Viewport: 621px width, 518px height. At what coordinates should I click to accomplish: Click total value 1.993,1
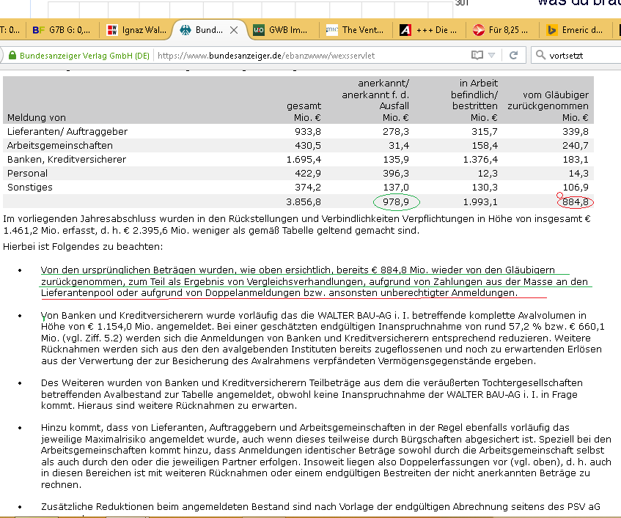click(x=480, y=202)
